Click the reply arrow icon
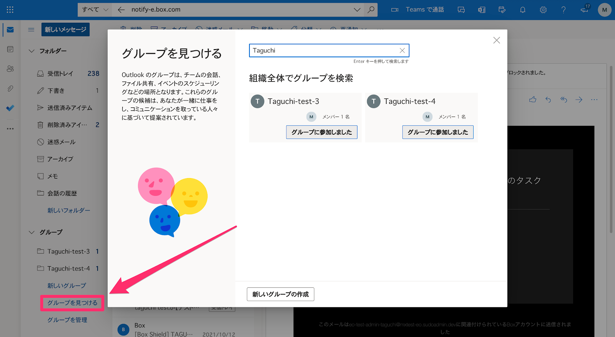 (548, 100)
